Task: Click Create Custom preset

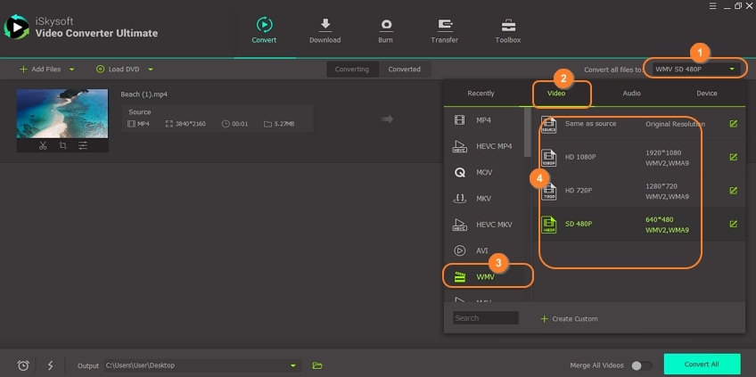Action: [569, 319]
